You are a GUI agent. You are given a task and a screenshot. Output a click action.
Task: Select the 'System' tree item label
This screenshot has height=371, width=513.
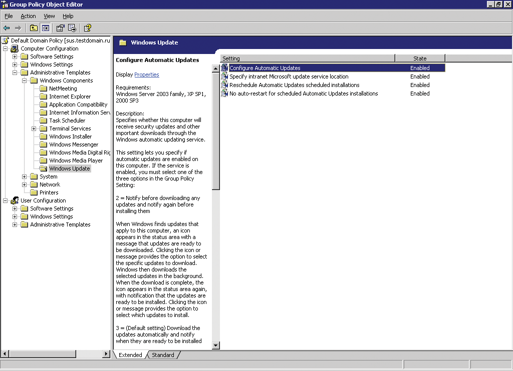tap(49, 176)
